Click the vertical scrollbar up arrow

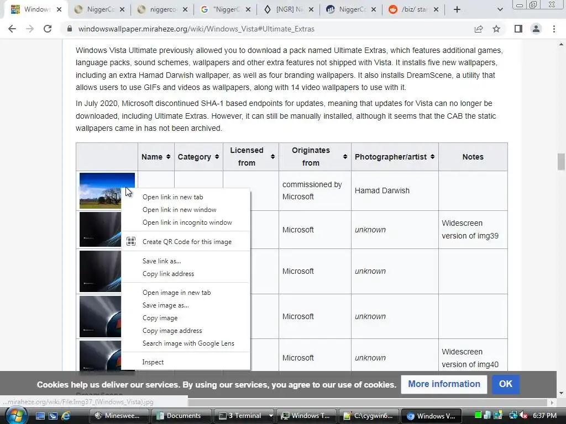point(561,44)
